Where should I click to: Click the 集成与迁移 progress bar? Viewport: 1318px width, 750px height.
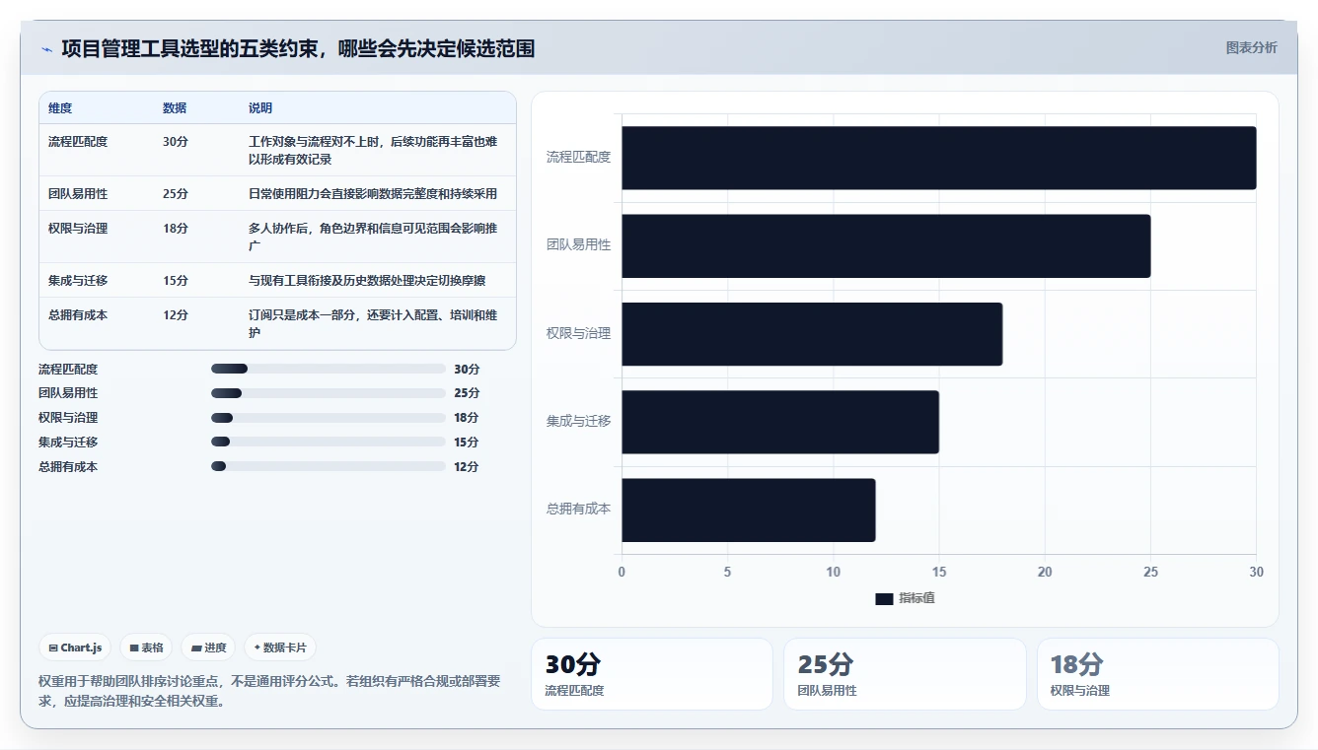click(329, 442)
